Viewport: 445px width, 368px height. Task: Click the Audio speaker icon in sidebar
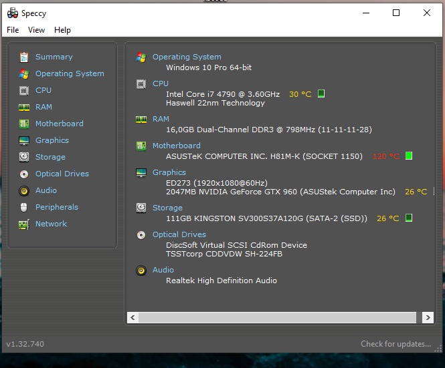[24, 190]
